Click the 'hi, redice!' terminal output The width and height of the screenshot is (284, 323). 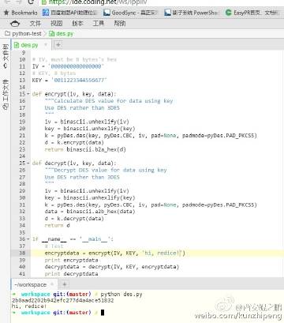pyautogui.click(x=29, y=306)
